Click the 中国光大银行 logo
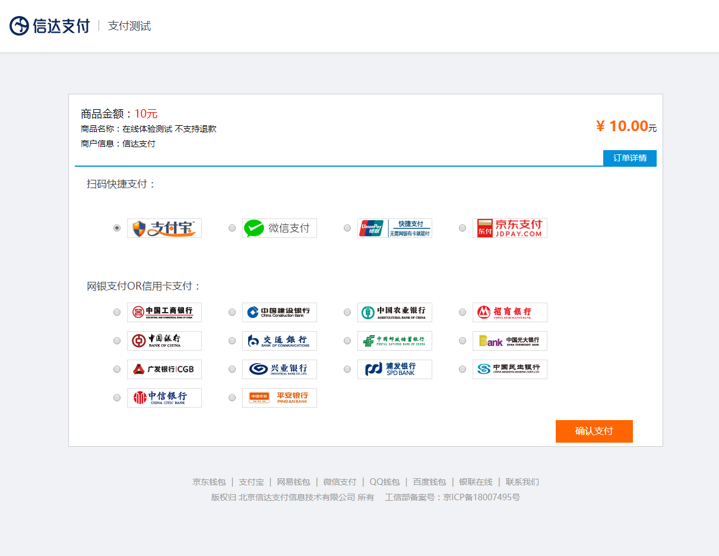The height and width of the screenshot is (556, 719). coord(510,341)
